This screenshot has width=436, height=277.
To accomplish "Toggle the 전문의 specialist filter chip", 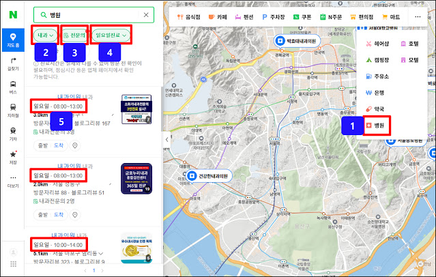I will coord(74,35).
